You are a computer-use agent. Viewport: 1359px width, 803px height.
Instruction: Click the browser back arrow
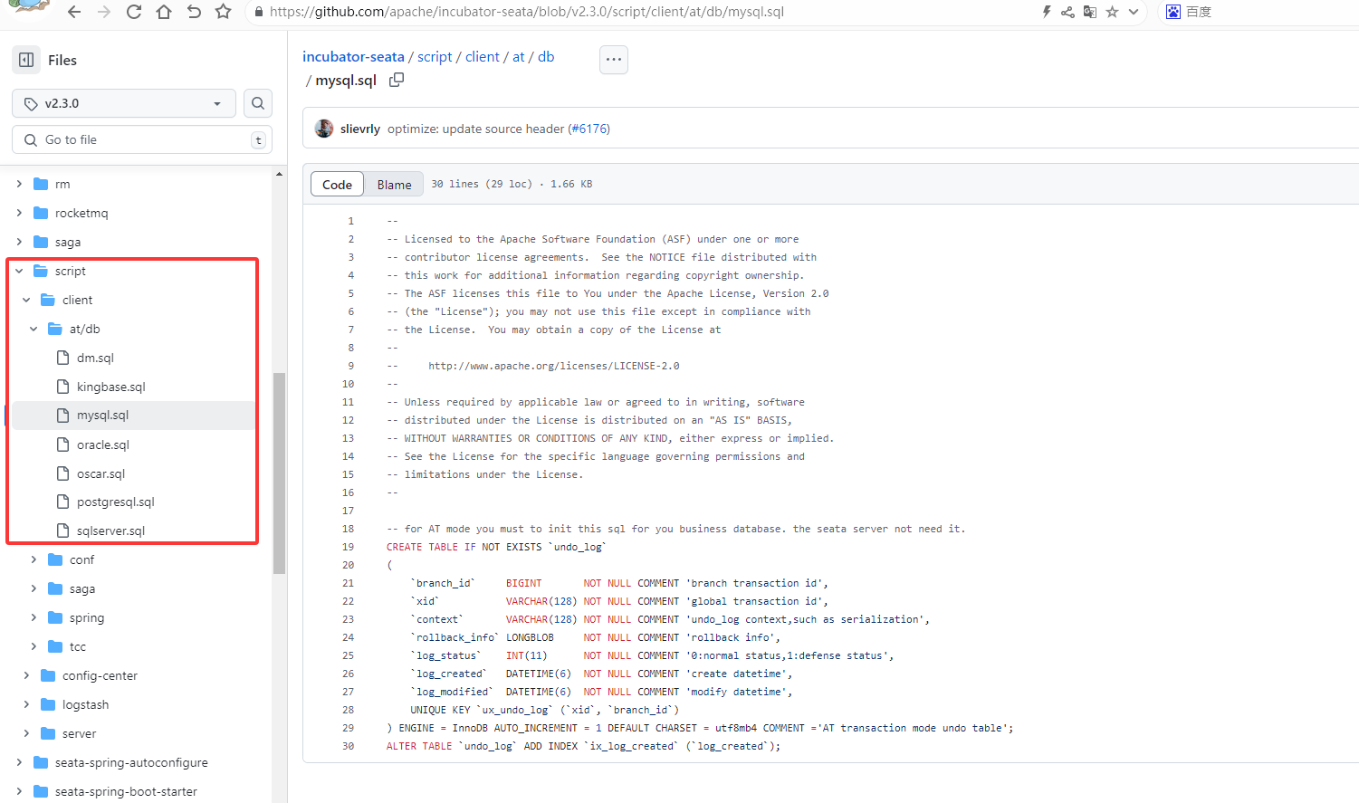point(74,12)
